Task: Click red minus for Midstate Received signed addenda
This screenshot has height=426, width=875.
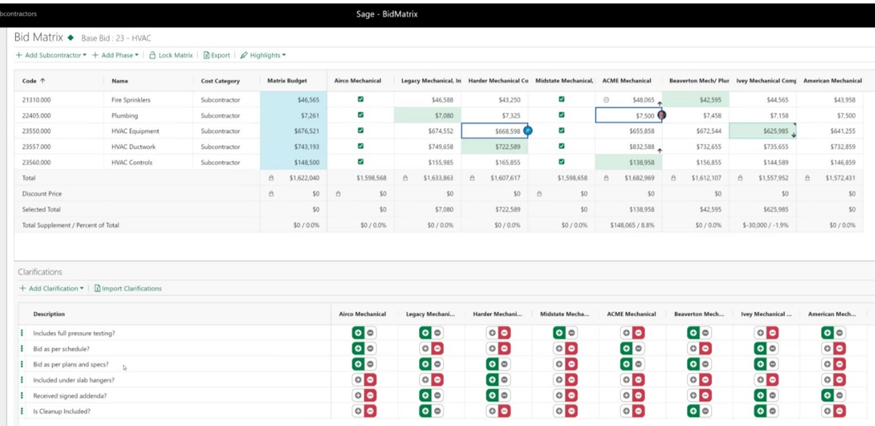Action: click(571, 396)
